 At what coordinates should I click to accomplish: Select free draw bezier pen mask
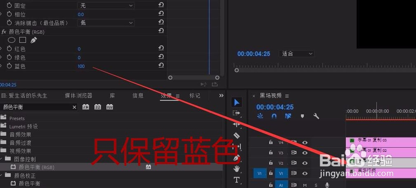click(x=33, y=40)
